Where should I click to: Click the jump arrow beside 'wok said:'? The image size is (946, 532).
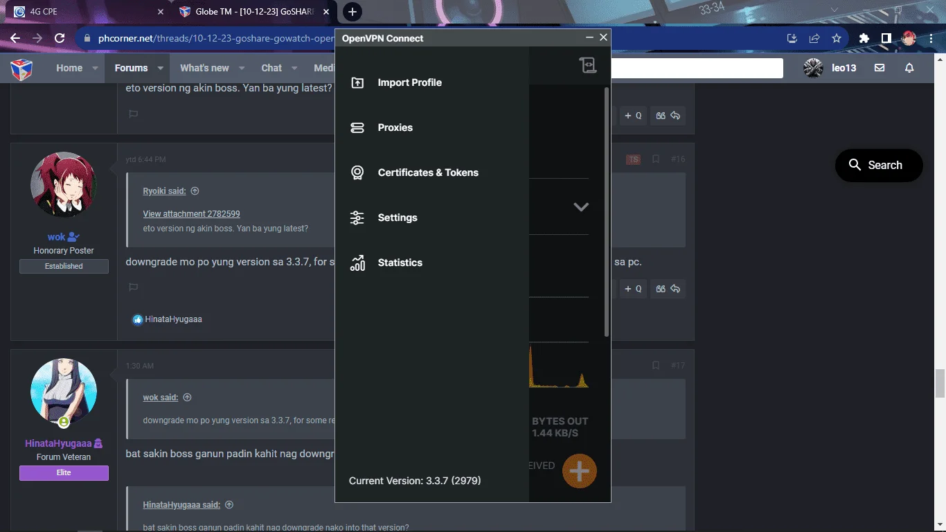coord(187,398)
